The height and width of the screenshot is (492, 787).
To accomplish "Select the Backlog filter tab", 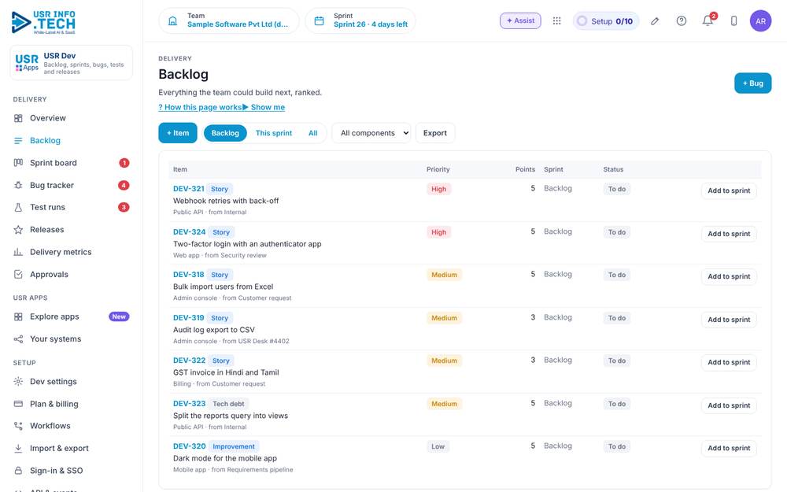I will 225,133.
